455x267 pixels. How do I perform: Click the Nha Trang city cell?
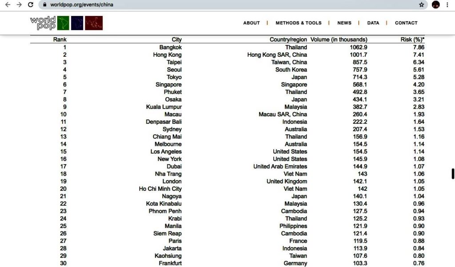click(x=168, y=174)
